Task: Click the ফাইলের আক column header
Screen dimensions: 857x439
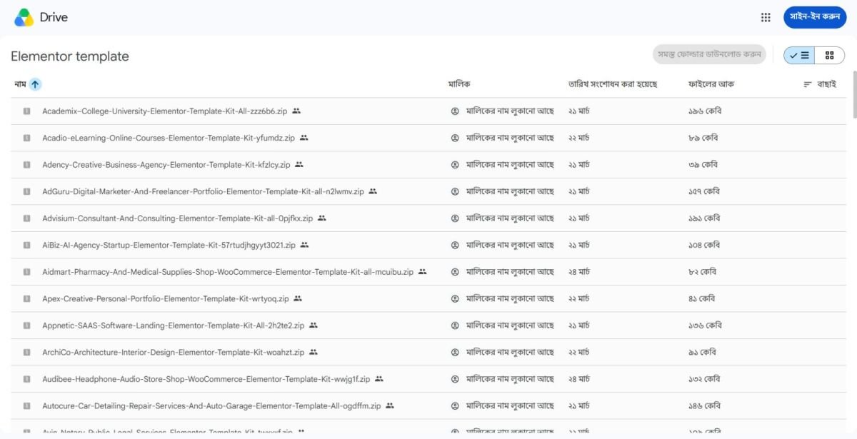Action: coord(711,84)
